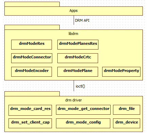Select the drmModeEncoder class box
Image resolution: width=150 pixels, height=133 pixels.
tap(32, 72)
